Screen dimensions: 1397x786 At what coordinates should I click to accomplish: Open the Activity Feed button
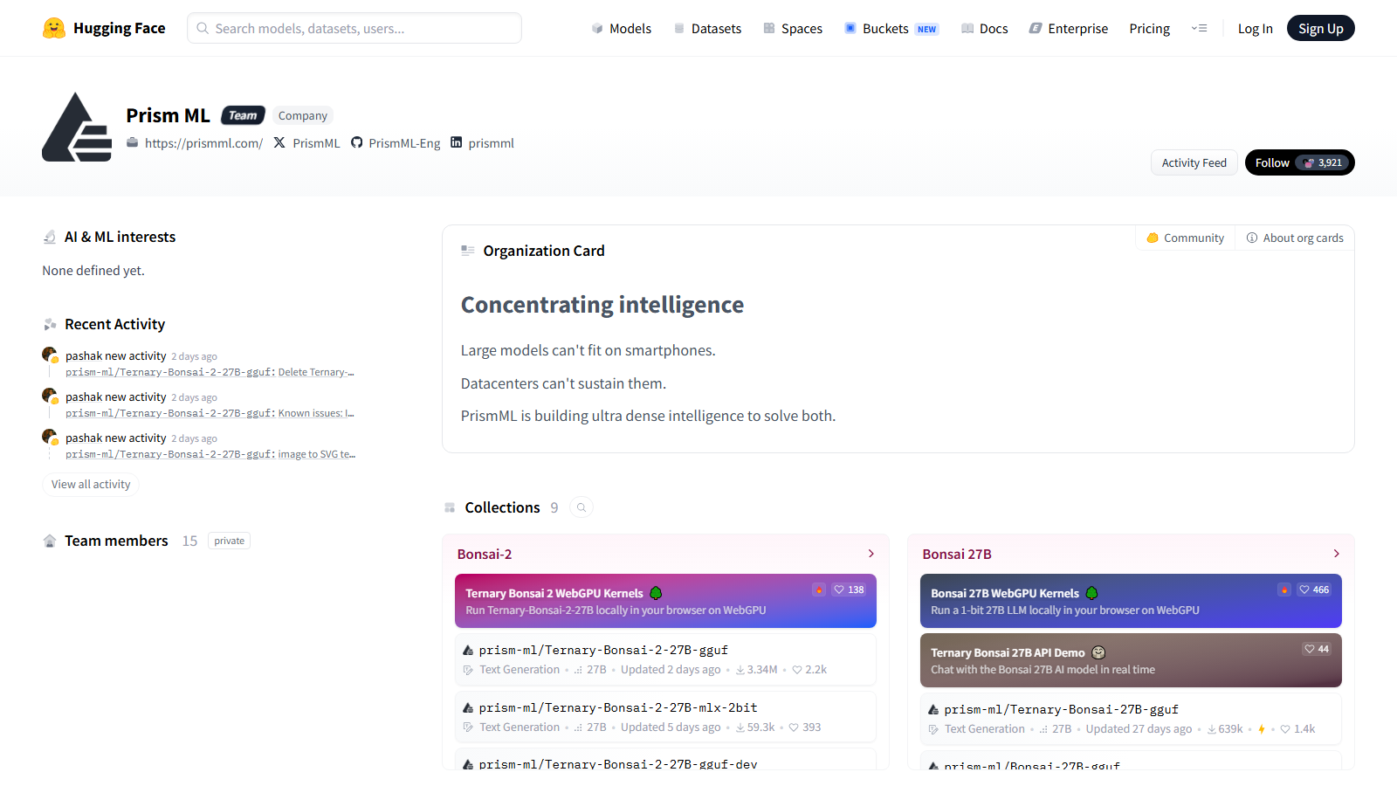tap(1194, 162)
